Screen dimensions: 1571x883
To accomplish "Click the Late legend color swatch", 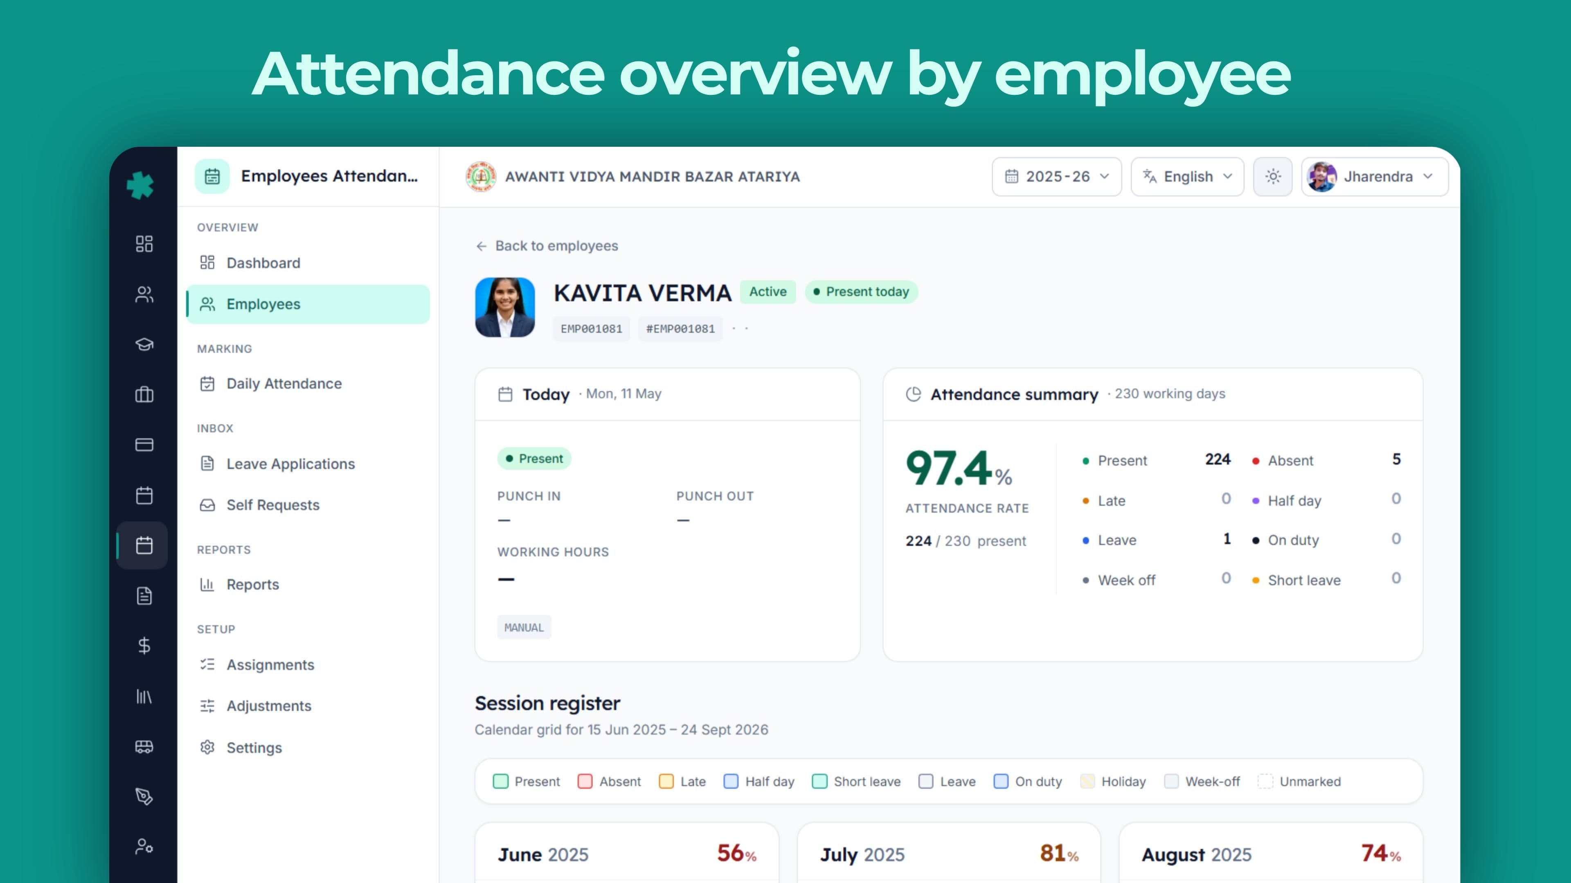I will pos(666,781).
